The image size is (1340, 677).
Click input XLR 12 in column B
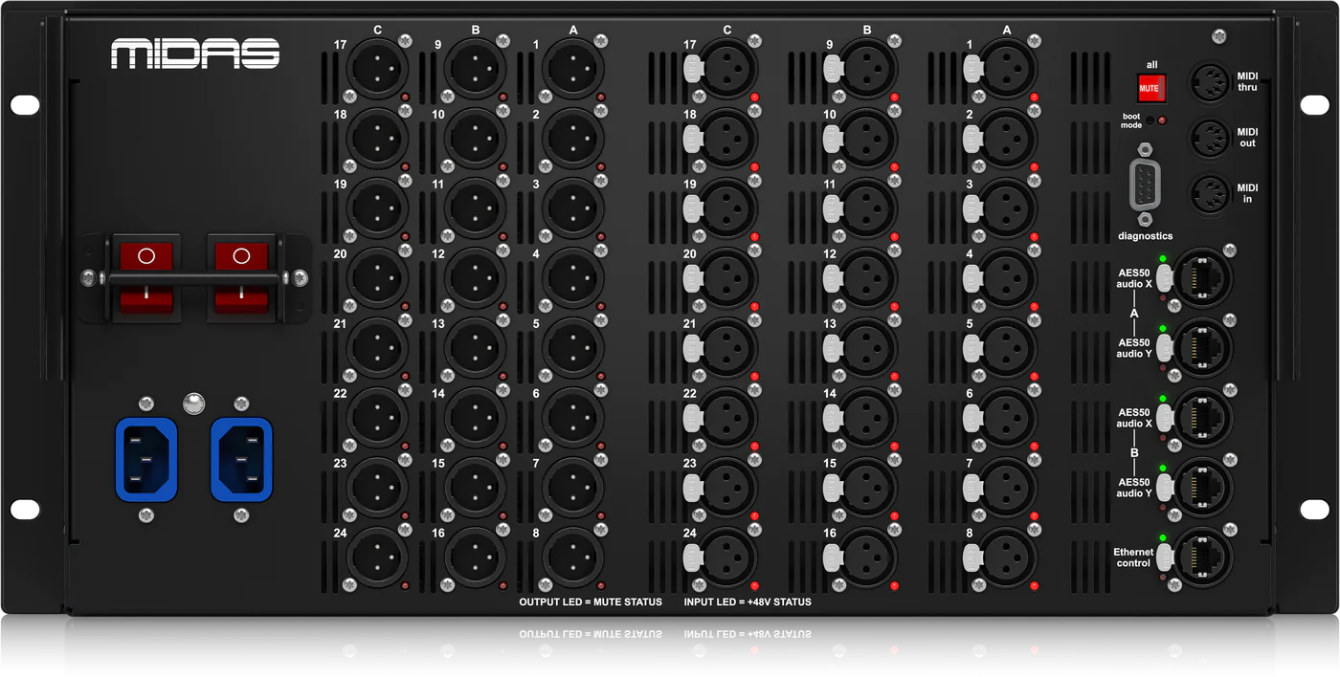(867, 278)
